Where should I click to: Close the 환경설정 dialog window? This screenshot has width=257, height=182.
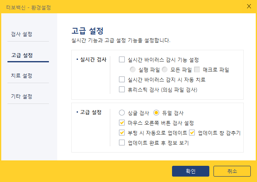[249, 6]
